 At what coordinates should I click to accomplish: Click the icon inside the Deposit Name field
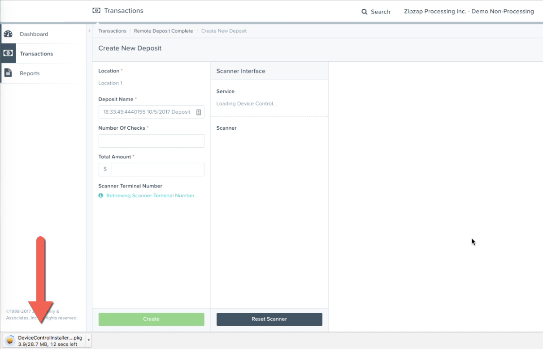[x=199, y=112]
